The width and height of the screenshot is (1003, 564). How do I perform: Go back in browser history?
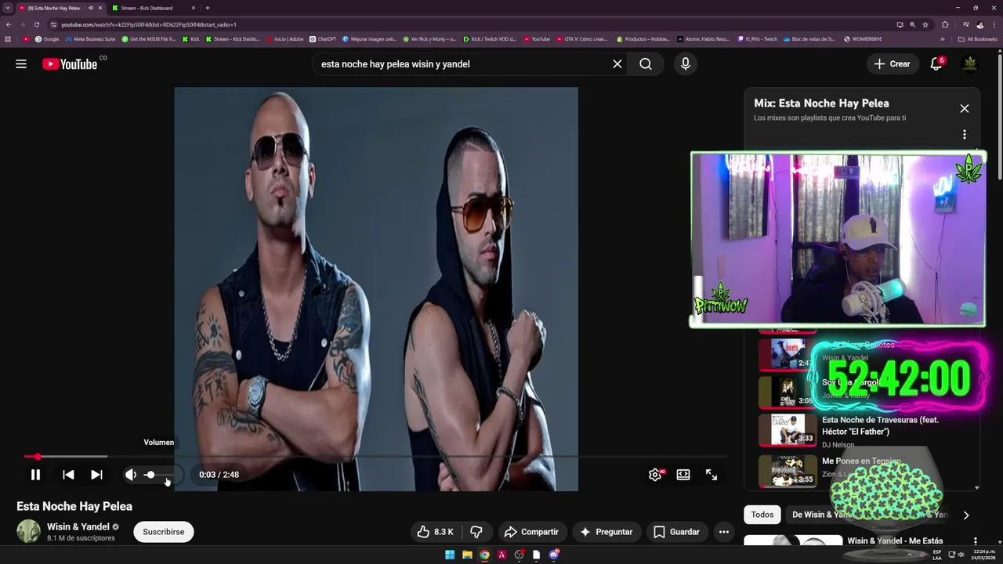click(9, 24)
